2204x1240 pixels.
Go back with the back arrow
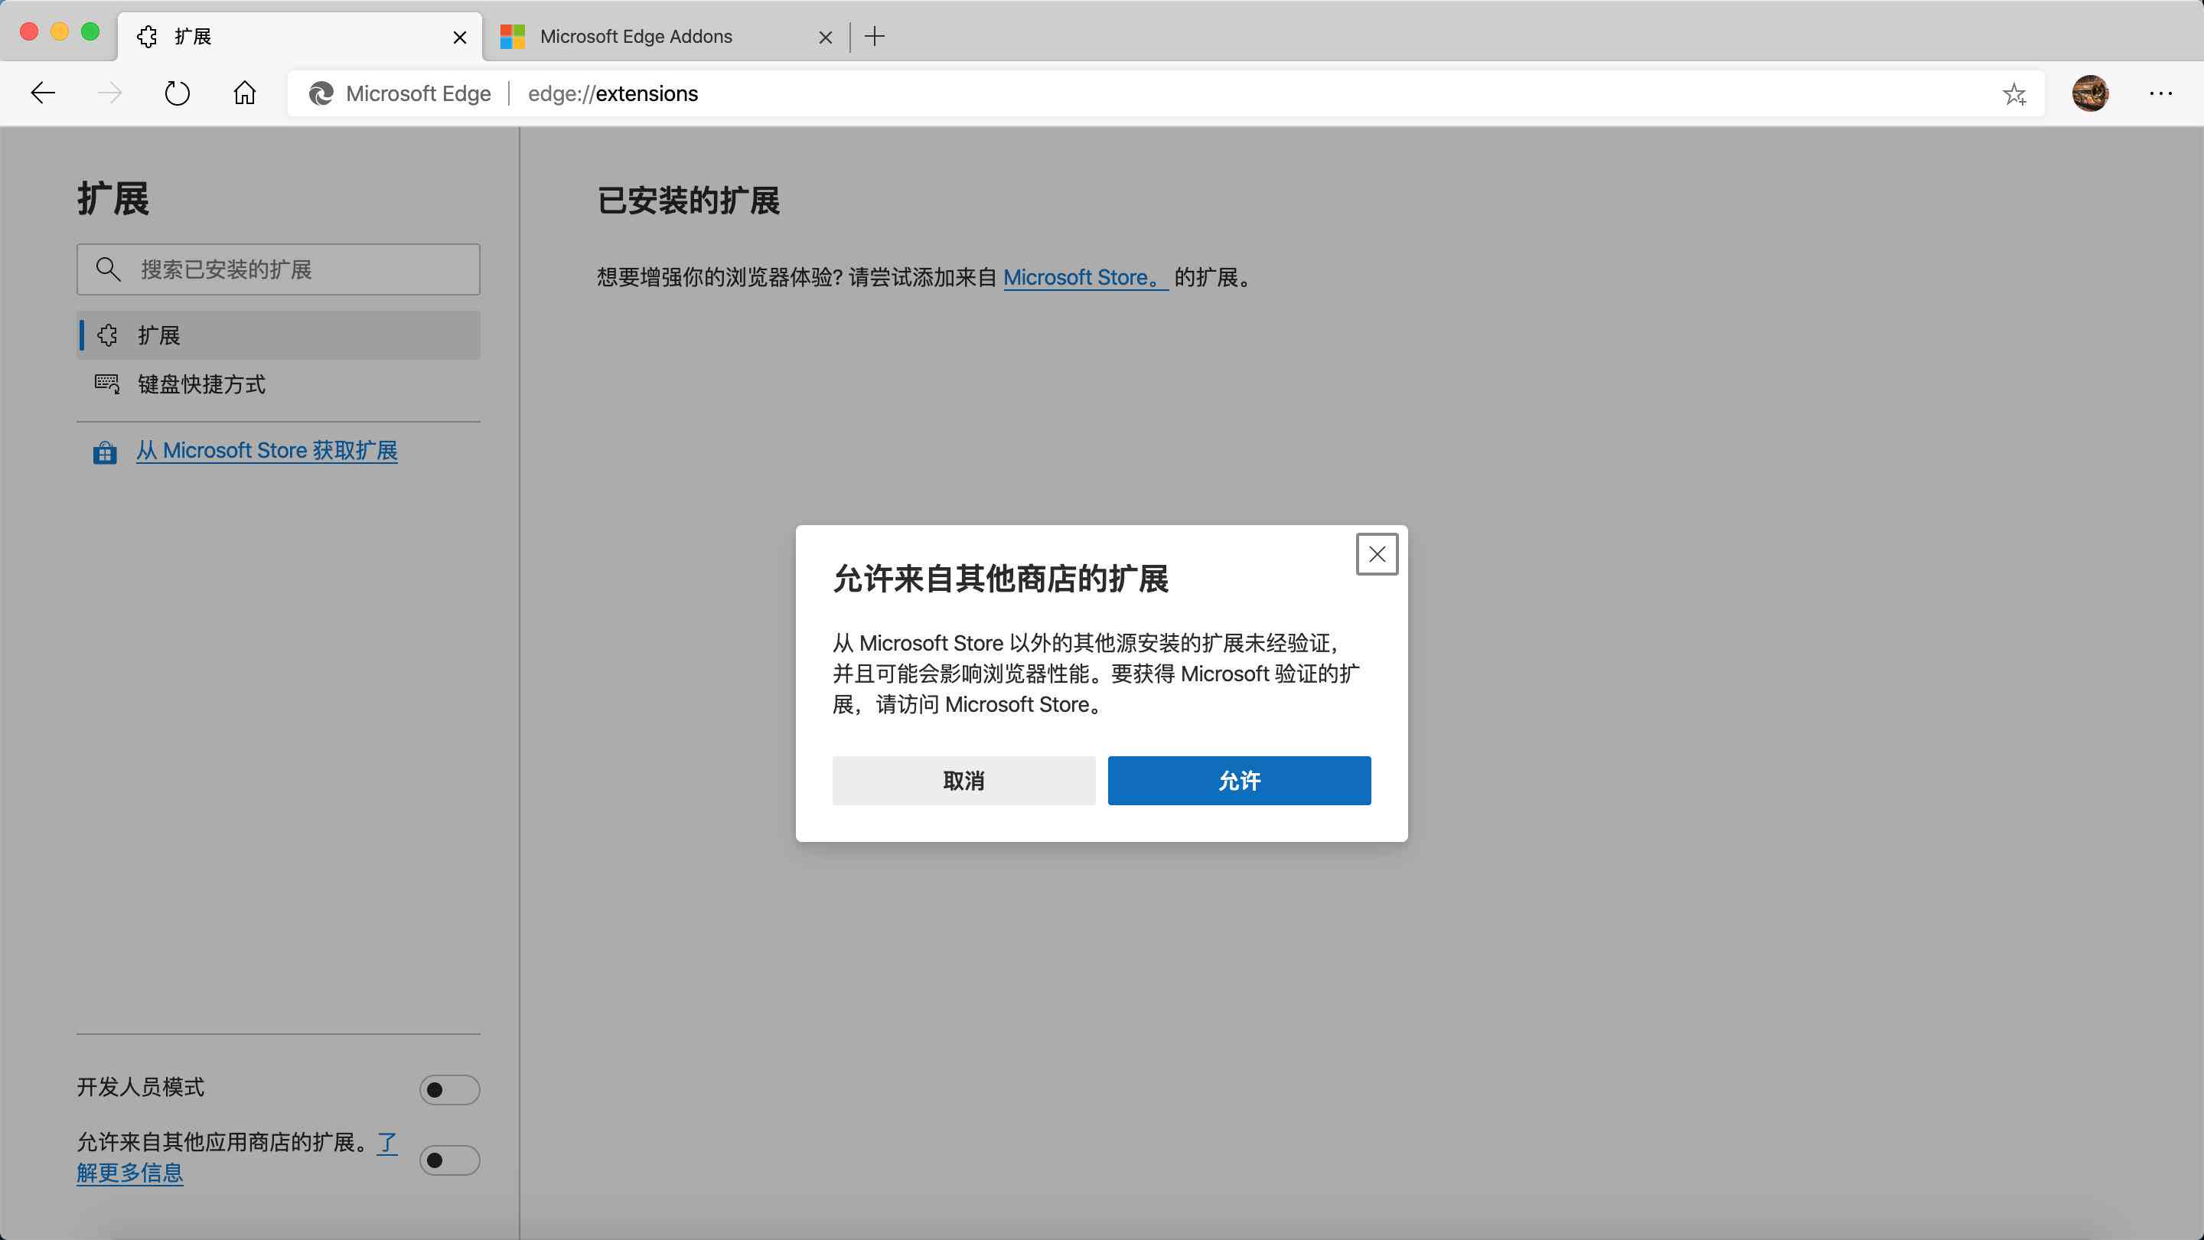point(43,93)
